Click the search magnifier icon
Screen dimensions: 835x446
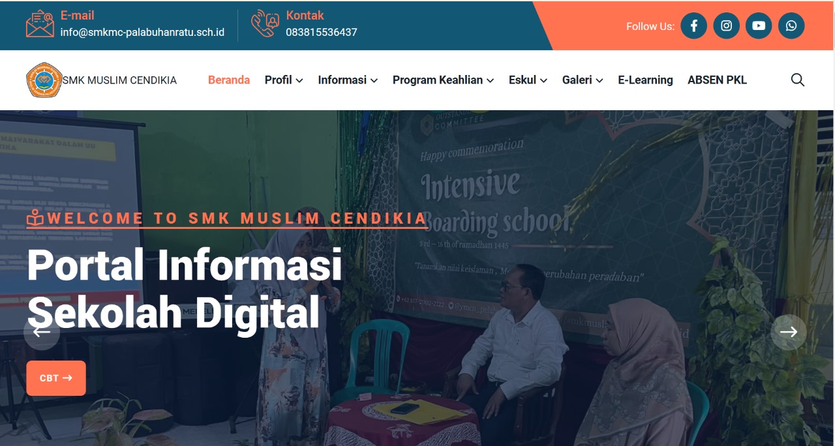tap(797, 80)
